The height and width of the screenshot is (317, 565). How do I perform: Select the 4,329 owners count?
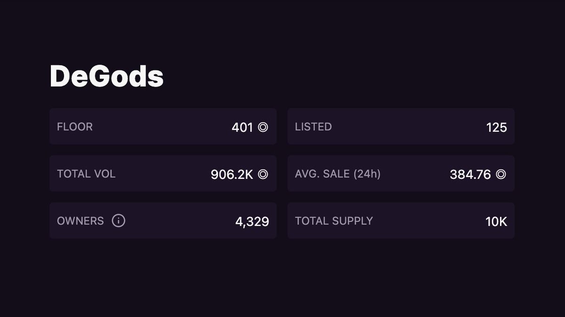point(252,221)
